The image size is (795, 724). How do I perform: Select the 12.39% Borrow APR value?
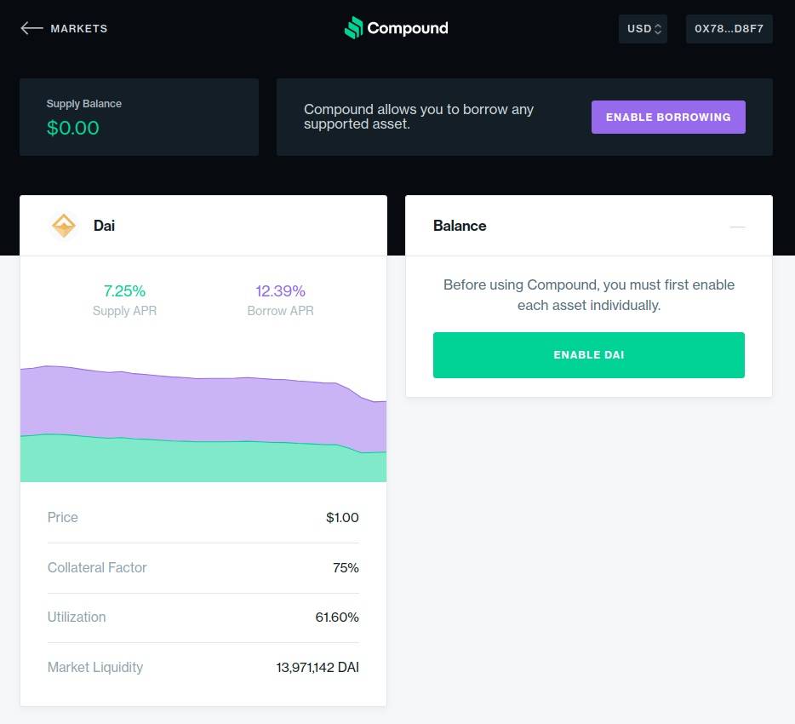[x=280, y=291]
